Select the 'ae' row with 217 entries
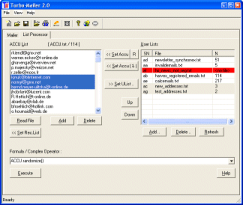This screenshot has width=243, height=205. tap(188, 81)
